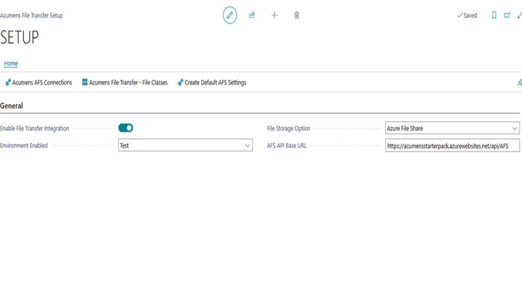Click the File Storage Option label
Image resolution: width=522 pixels, height=293 pixels.
click(289, 129)
